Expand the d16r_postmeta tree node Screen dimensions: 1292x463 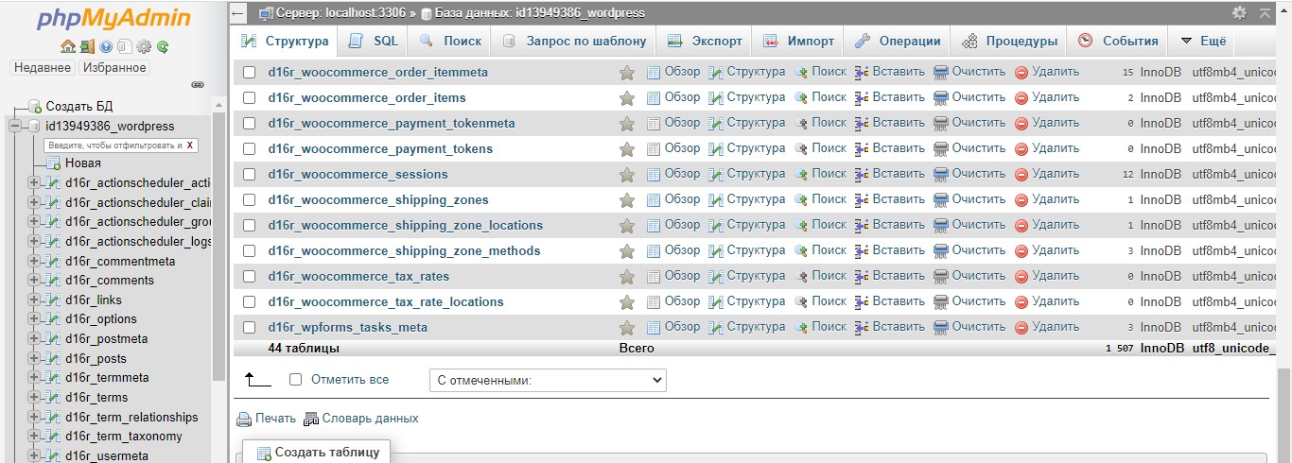(x=34, y=338)
